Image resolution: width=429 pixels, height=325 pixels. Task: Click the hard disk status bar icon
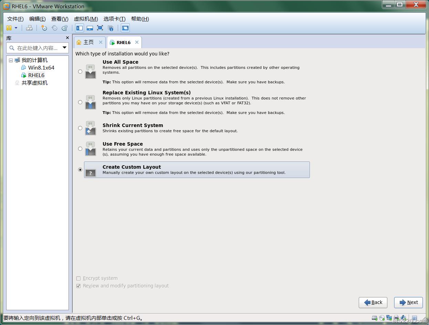375,318
